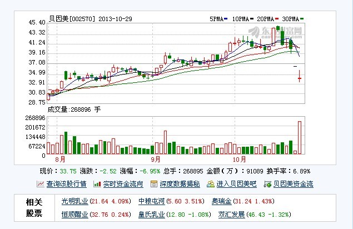This screenshot has width=353, height=229.
Task: Click the bar-chart icon beside 实时资金流向
Action: coord(97,184)
